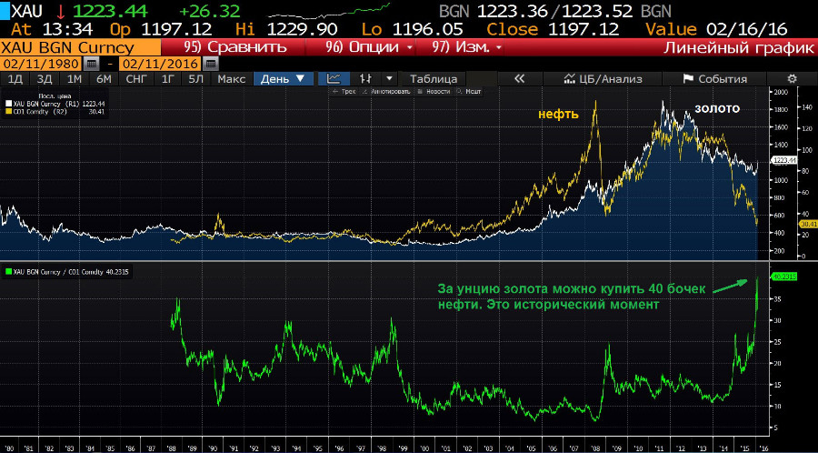Open the Таблица table view

(433, 79)
